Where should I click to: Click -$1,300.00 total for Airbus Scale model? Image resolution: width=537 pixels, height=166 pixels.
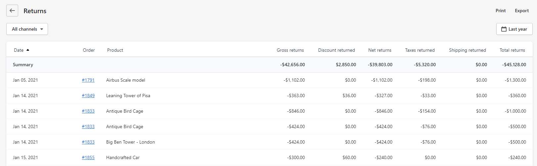point(515,80)
